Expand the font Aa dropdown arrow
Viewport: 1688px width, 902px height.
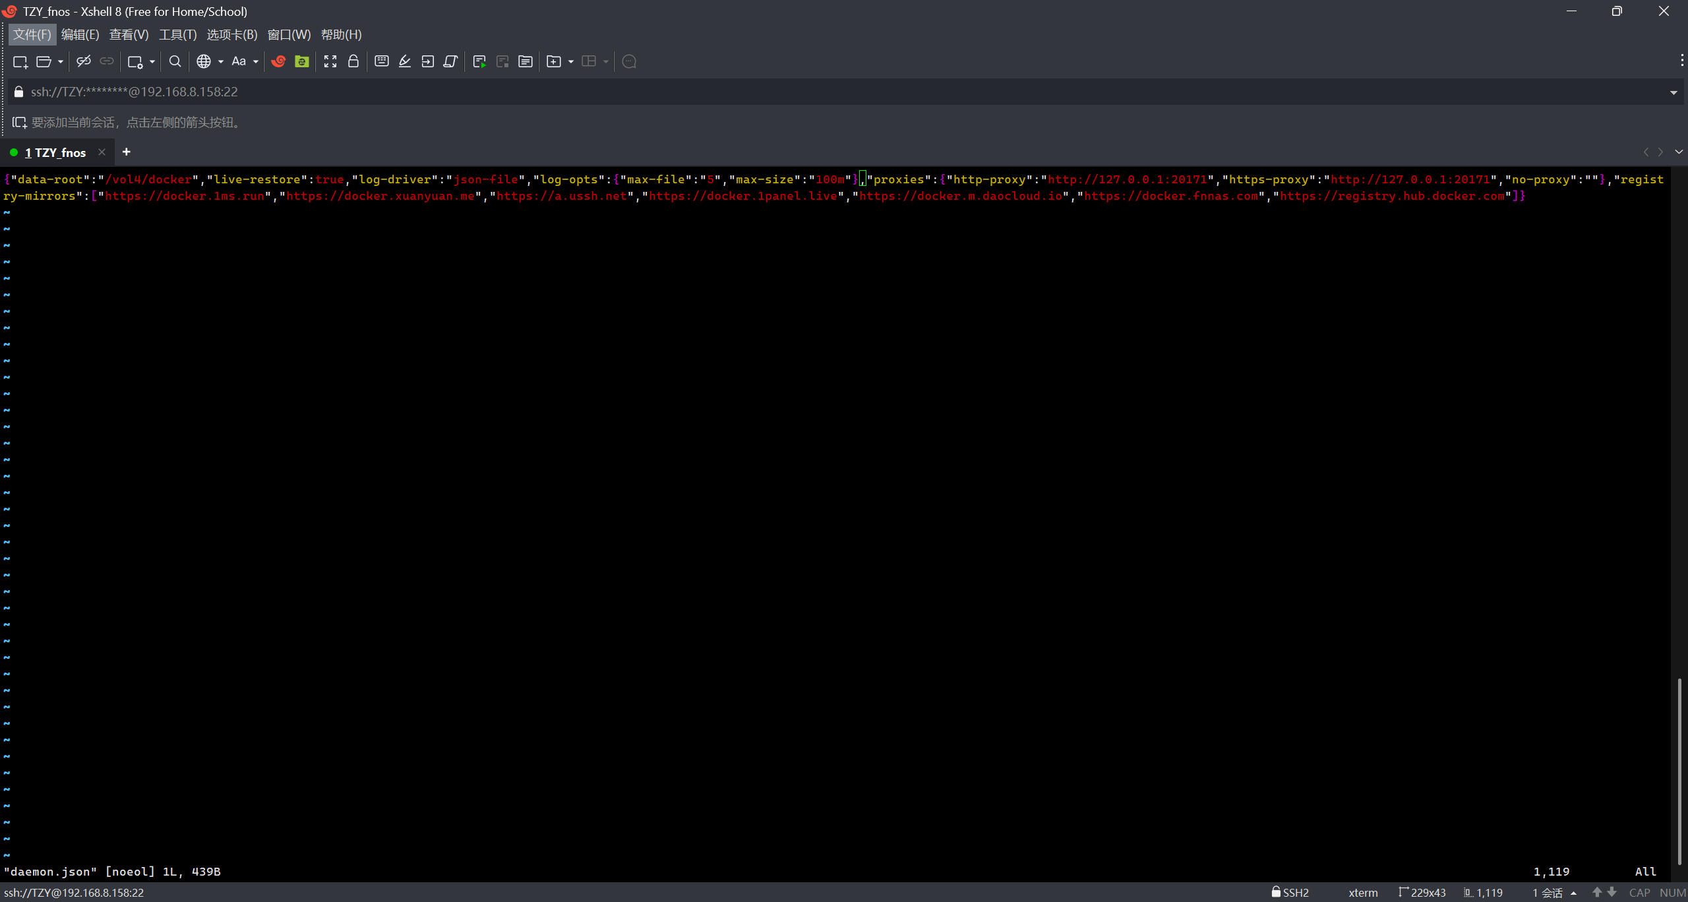click(256, 61)
